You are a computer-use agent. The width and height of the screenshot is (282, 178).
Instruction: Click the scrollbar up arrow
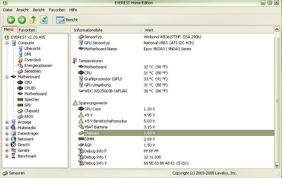277,29
